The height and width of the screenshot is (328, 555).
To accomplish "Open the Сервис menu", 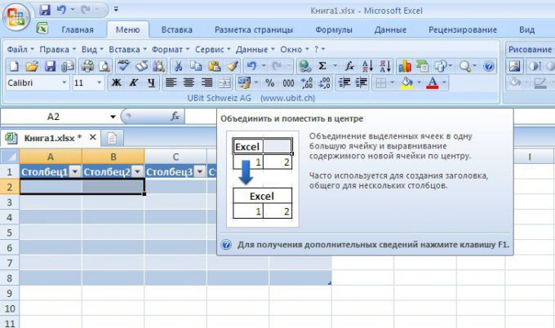I will pyautogui.click(x=213, y=50).
